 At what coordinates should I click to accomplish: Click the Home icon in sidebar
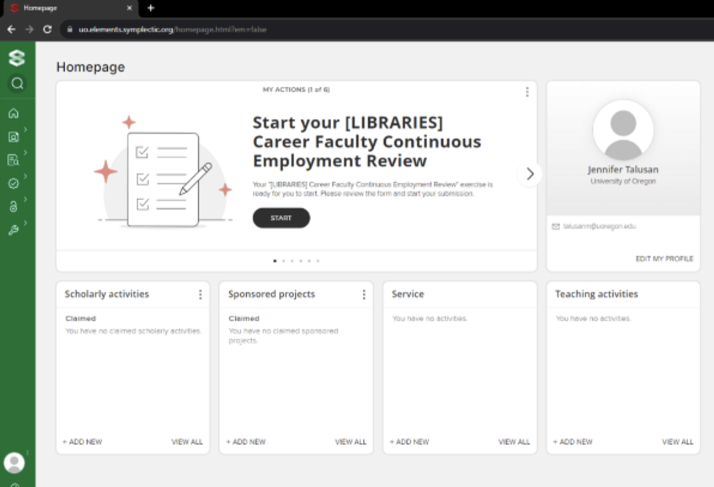coord(13,113)
